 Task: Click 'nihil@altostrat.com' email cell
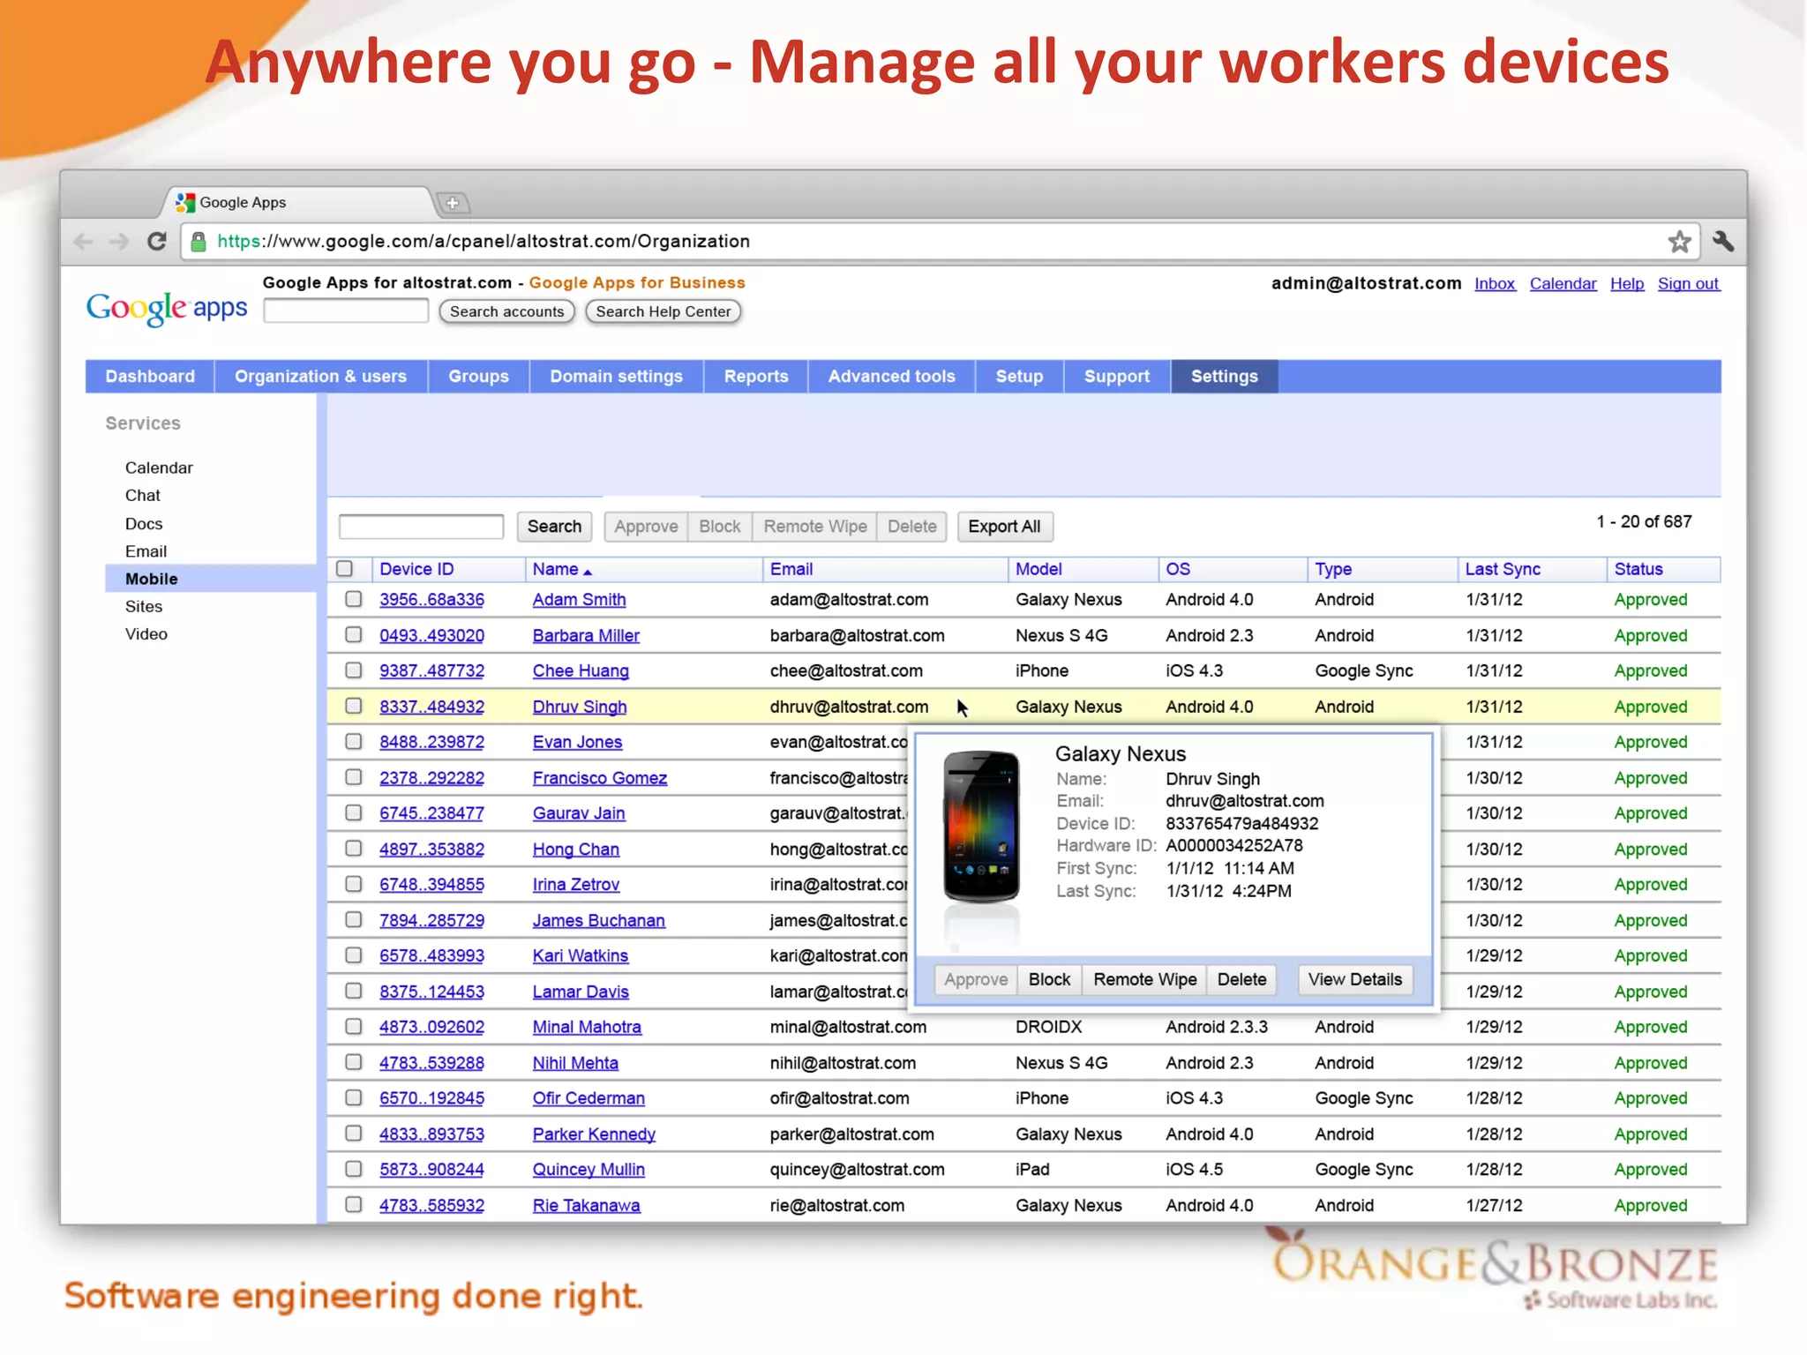[x=843, y=1063]
